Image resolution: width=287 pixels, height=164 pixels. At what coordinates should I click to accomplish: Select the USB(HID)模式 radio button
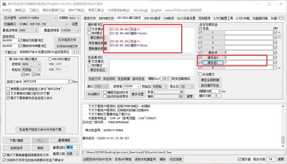click(x=50, y=59)
